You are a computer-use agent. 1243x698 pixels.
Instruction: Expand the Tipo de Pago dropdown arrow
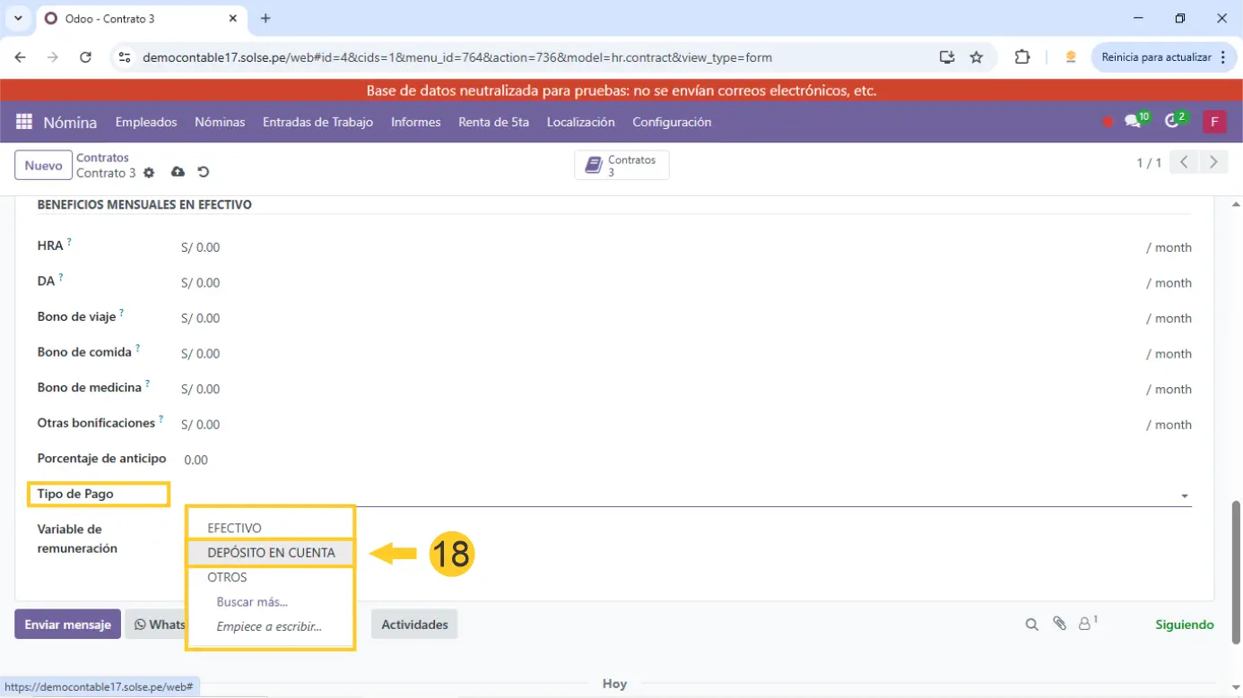pyautogui.click(x=1185, y=495)
